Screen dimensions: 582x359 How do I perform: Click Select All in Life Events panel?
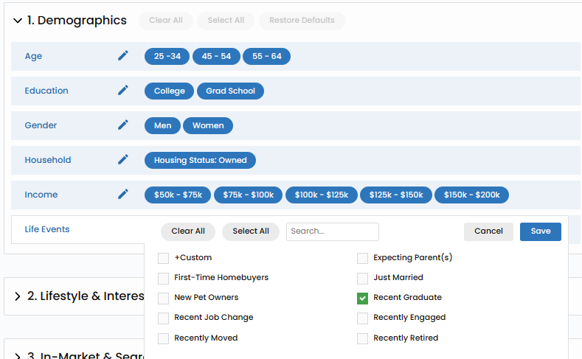(x=251, y=231)
